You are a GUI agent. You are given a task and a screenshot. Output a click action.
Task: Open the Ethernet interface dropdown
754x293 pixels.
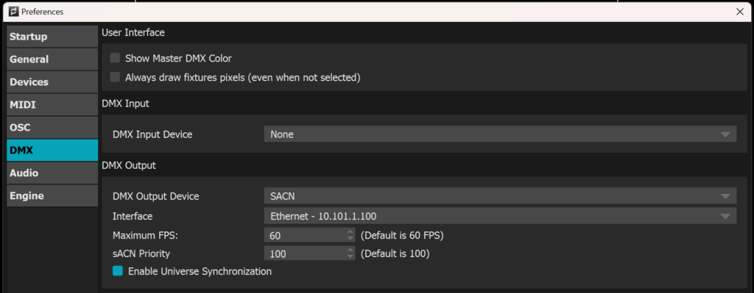500,216
